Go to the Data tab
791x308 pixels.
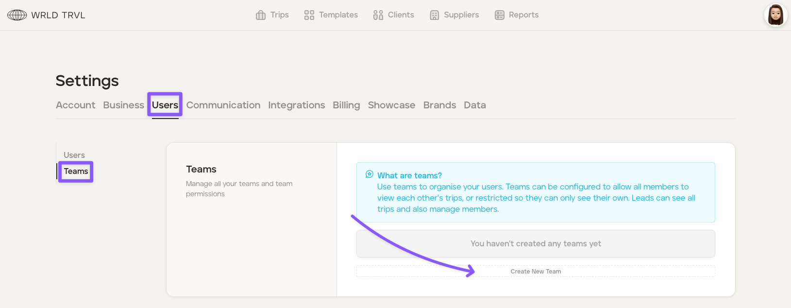[x=474, y=105]
